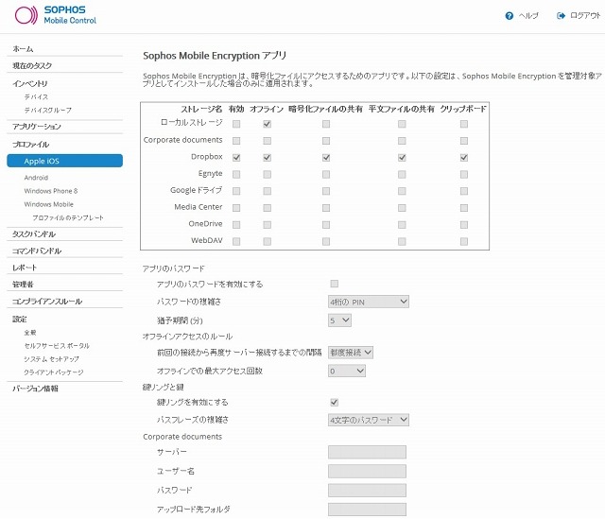The image size is (605, 519).
Task: Open サーバー接続間隔 都度接続 dropdown
Action: coord(351,353)
